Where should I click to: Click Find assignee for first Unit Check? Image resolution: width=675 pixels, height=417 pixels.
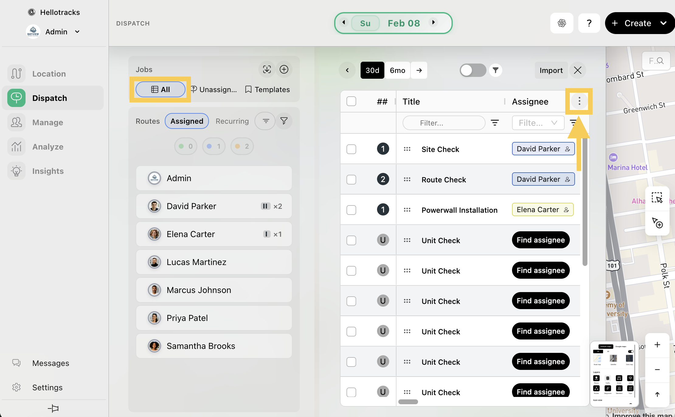click(540, 240)
